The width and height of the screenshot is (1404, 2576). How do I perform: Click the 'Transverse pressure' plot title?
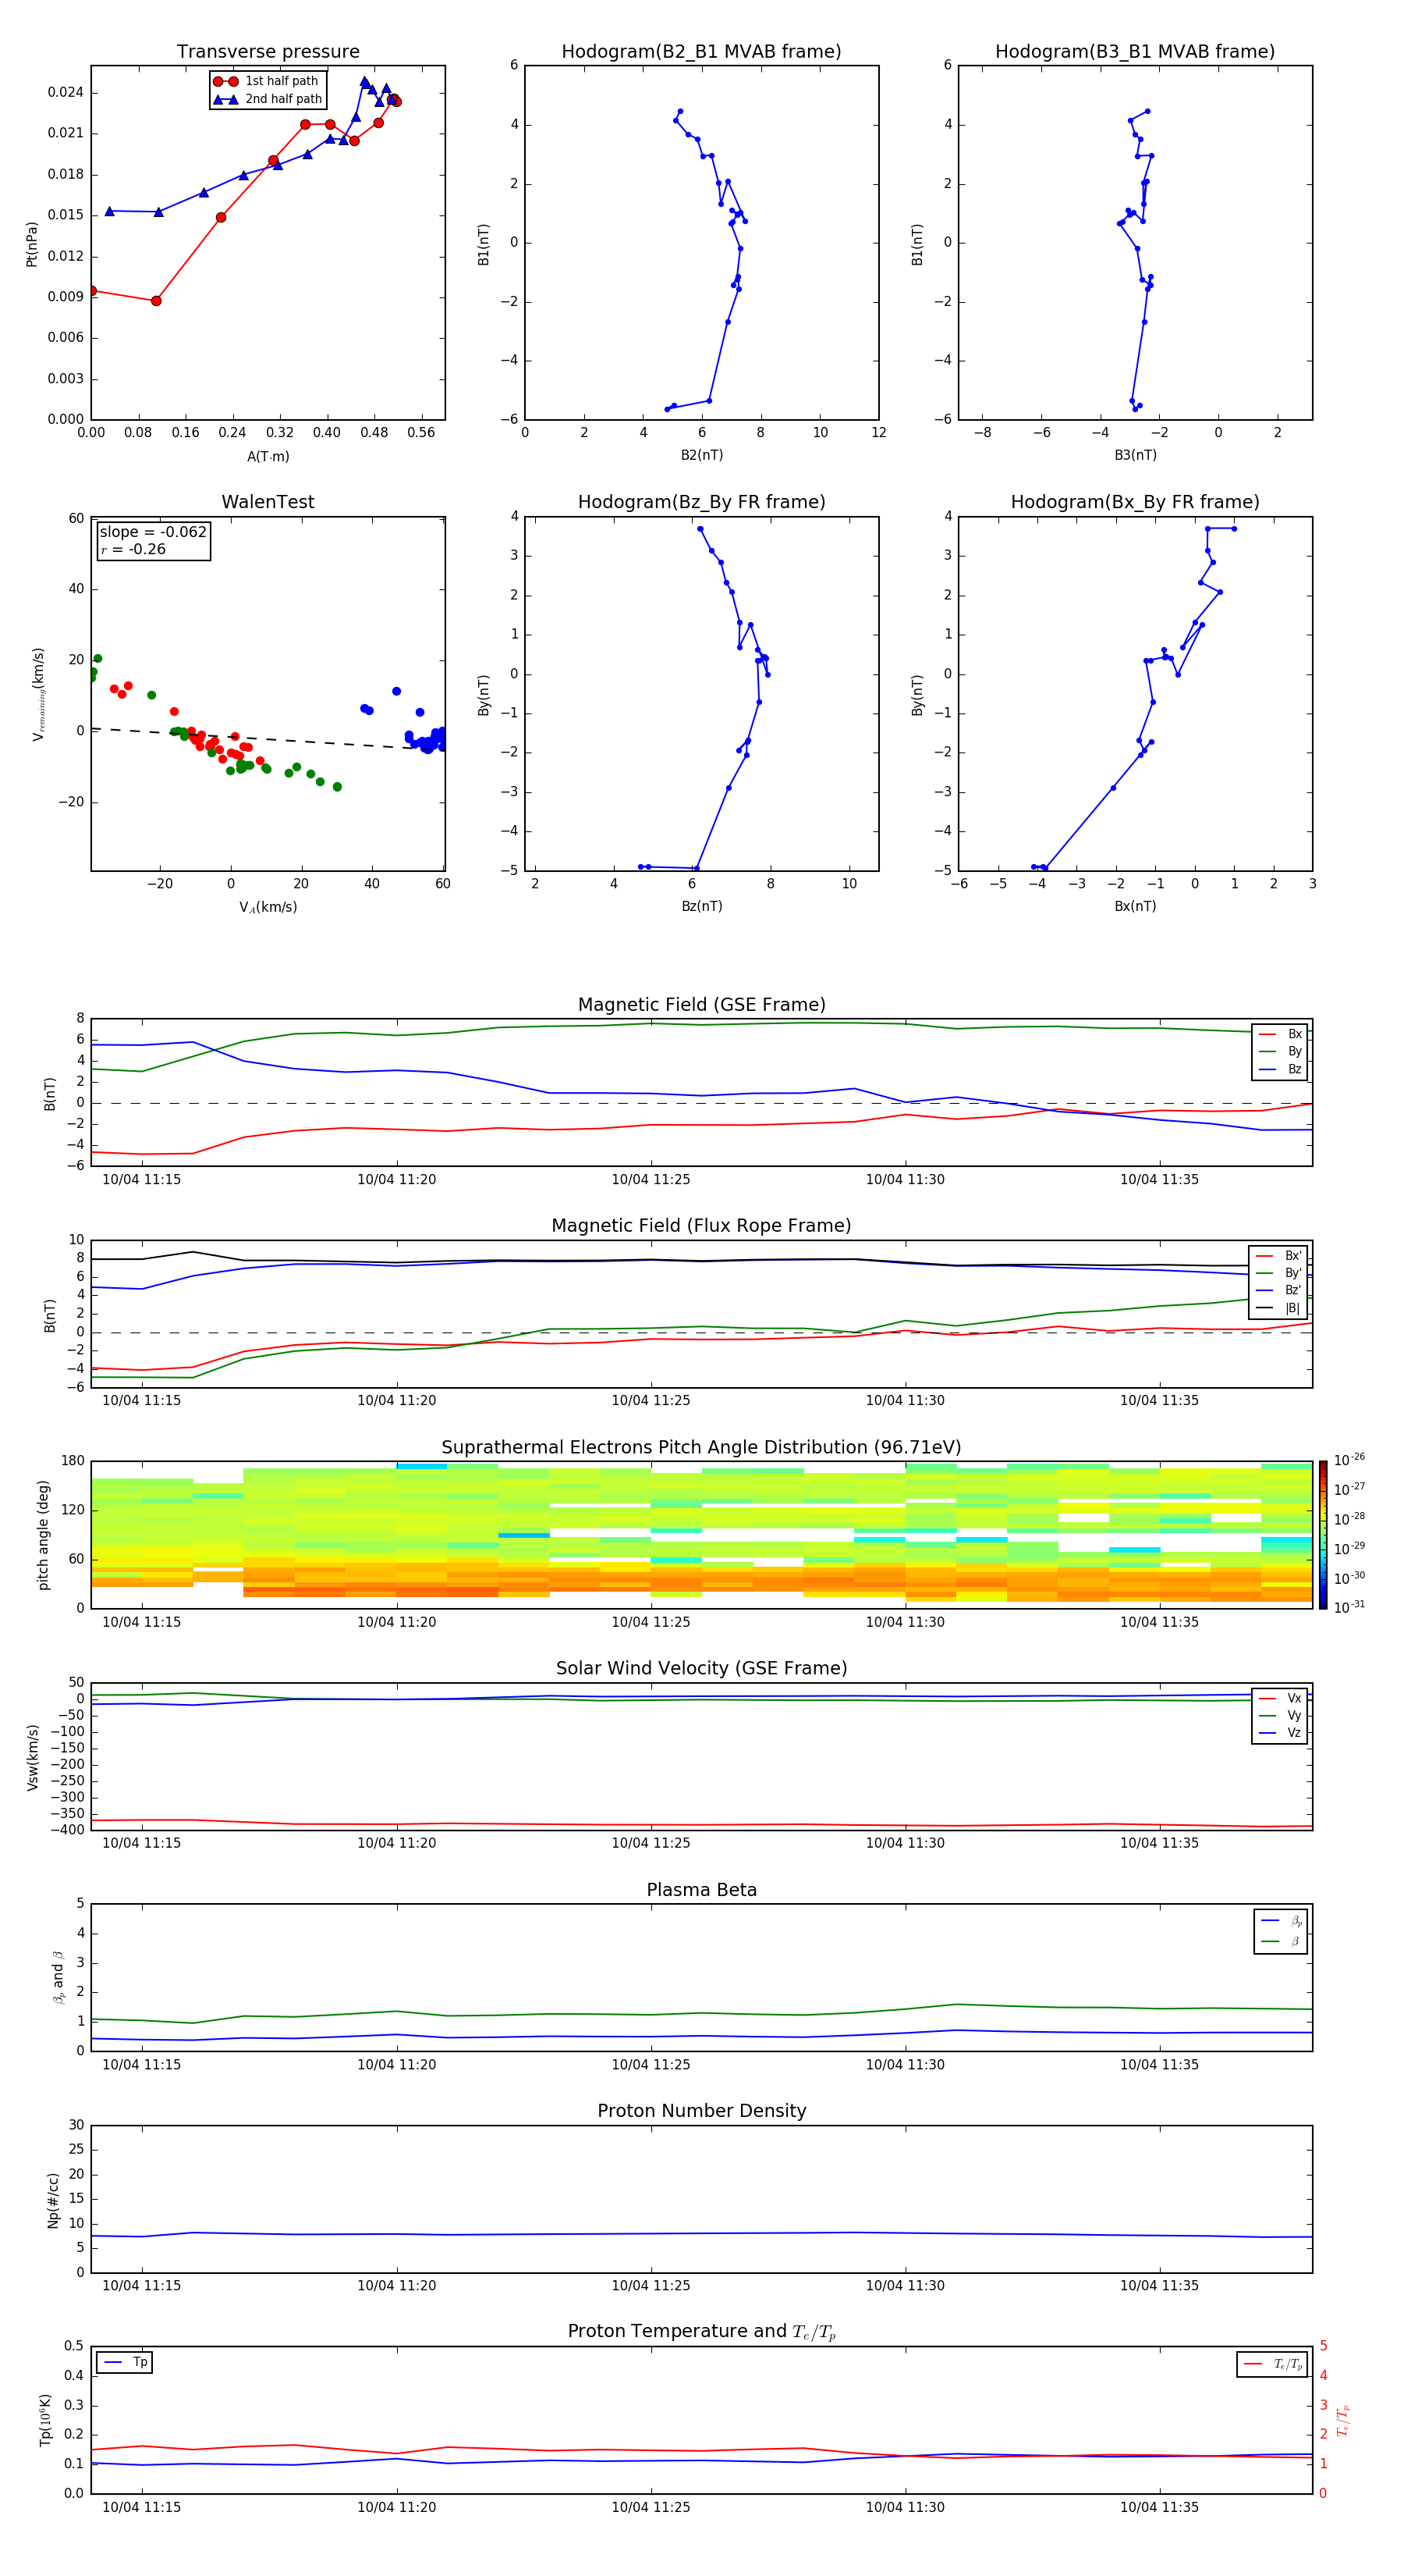pos(268,52)
